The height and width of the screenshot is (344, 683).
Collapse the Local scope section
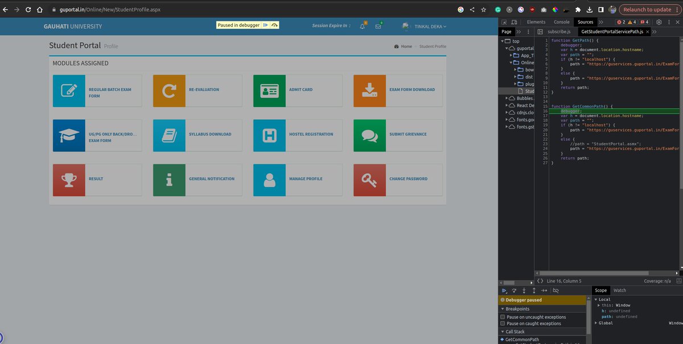[x=596, y=299]
